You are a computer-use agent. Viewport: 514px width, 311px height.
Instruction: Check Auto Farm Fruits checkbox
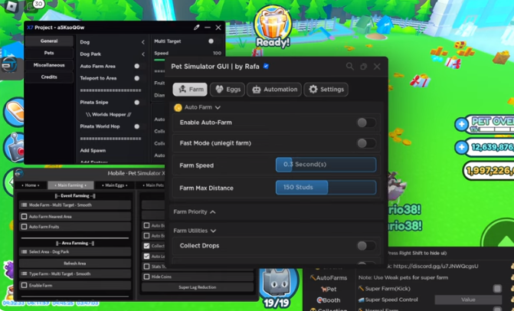tap(24, 227)
